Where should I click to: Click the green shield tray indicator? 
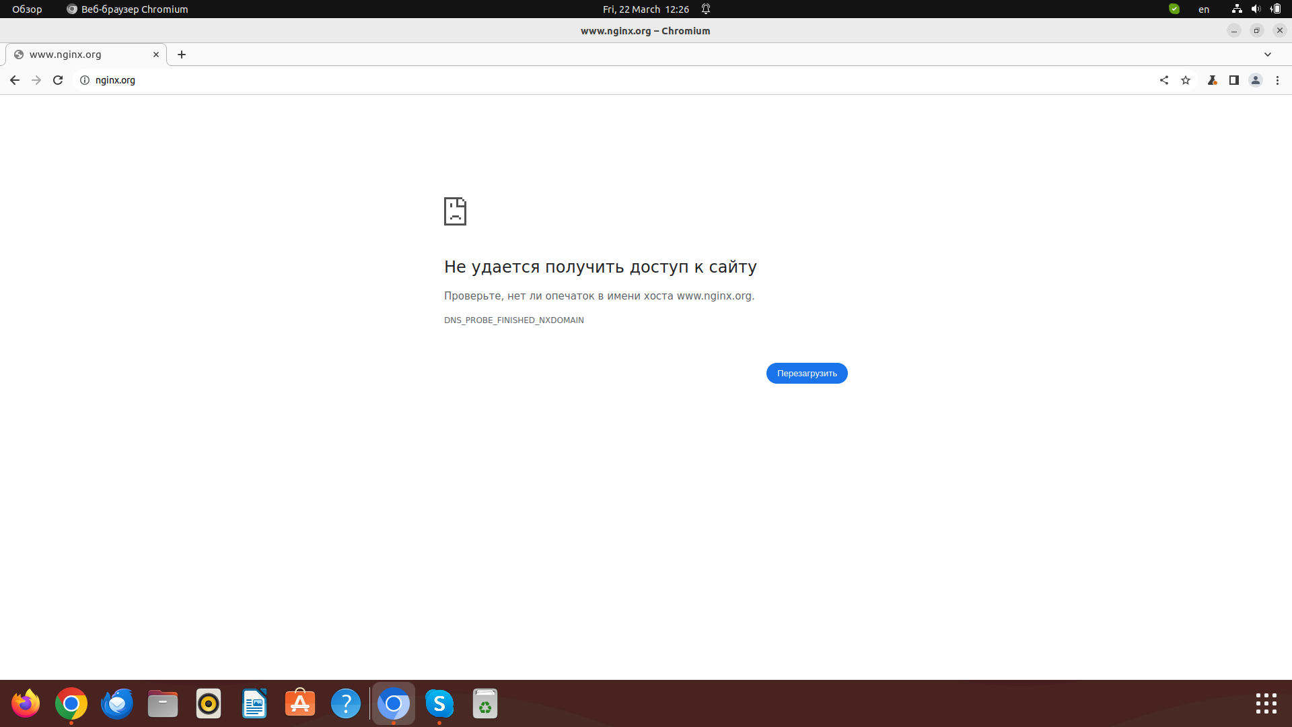click(1174, 9)
